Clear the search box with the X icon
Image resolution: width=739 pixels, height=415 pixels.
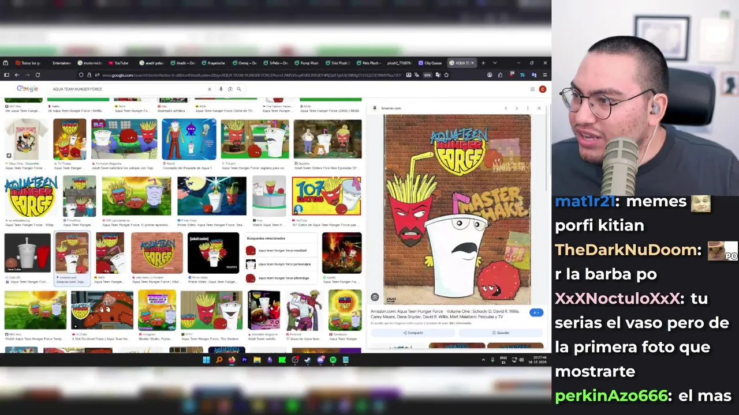pos(210,89)
